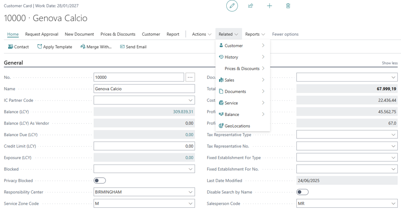Image resolution: width=401 pixels, height=211 pixels.
Task: Click the Merge With icon
Action: [x=83, y=46]
